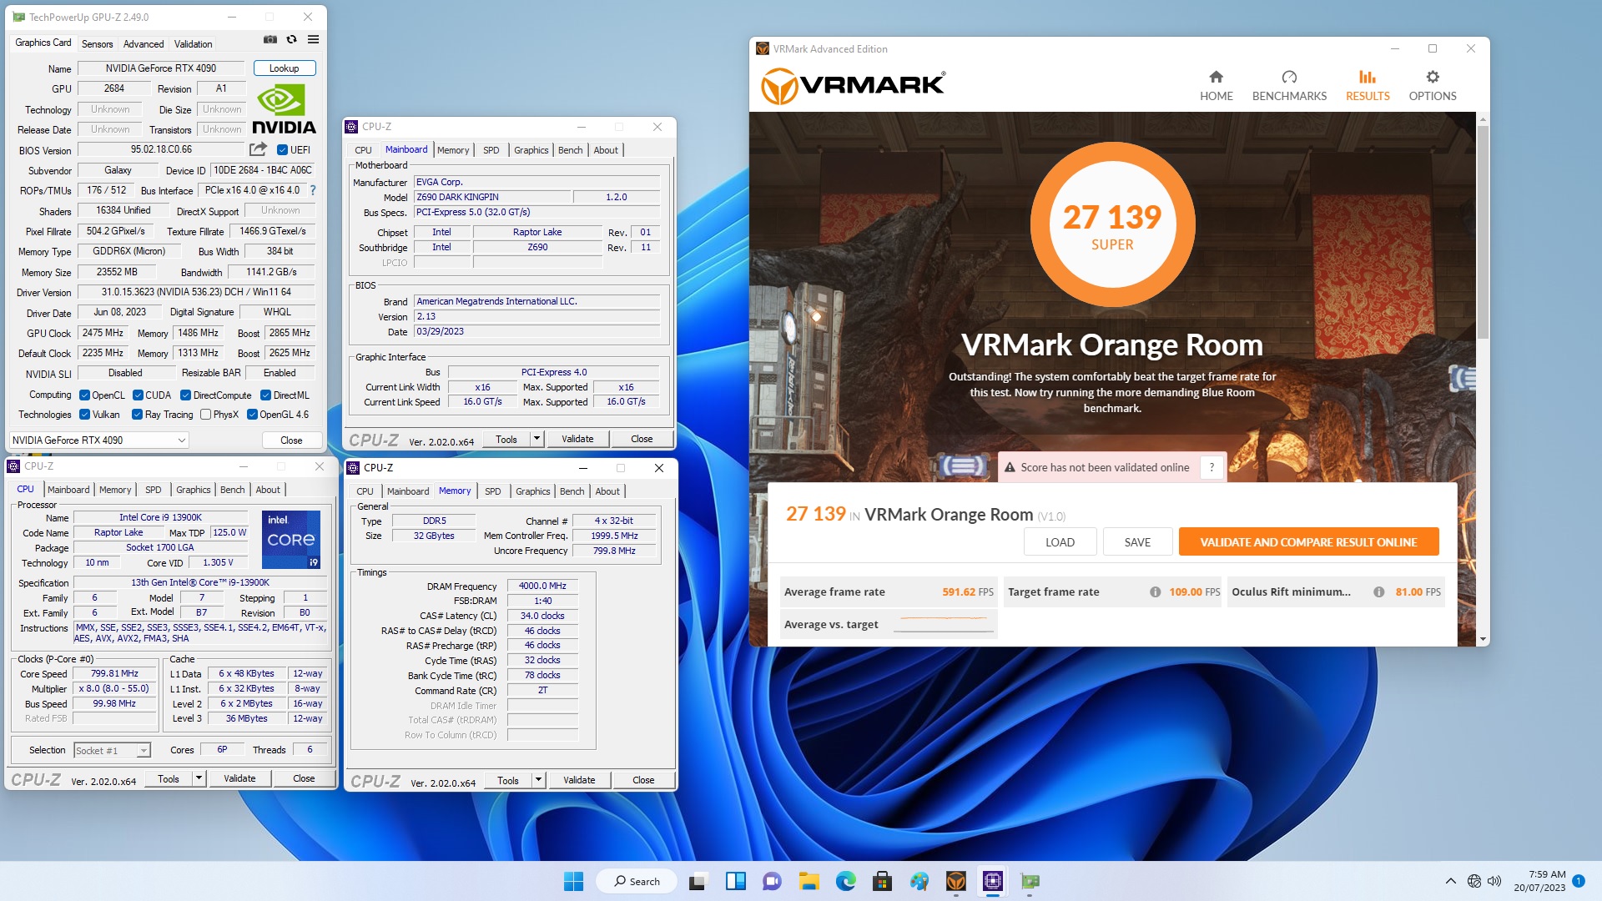This screenshot has width=1602, height=901.
Task: Open the Chat app from the taskbar
Action: point(772,881)
